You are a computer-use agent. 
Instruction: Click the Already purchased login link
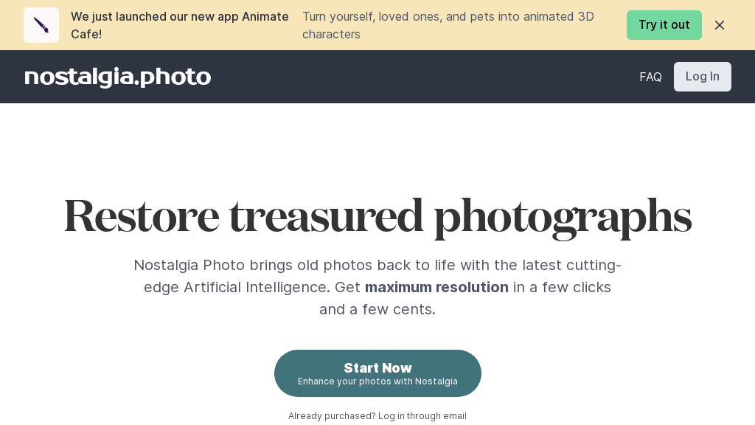pos(377,416)
